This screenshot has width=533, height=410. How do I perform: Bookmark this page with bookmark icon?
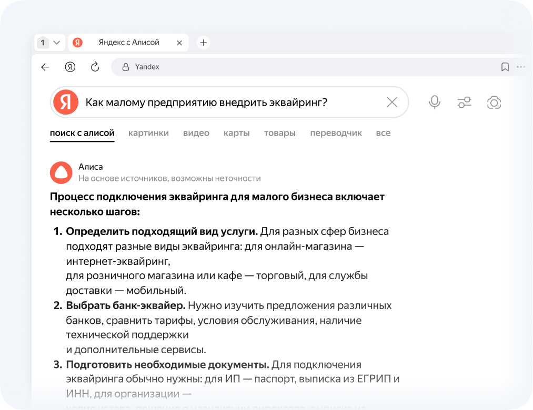point(505,67)
